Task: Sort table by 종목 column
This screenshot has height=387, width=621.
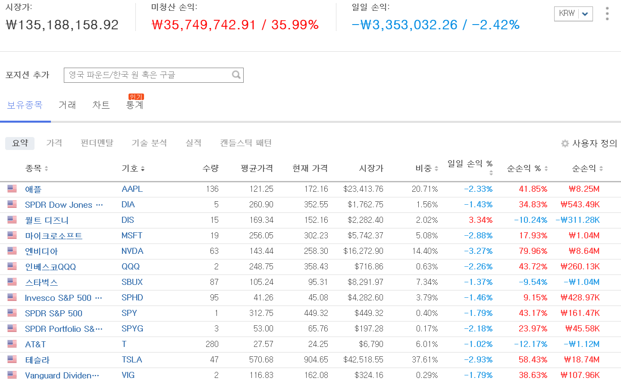Action: (x=37, y=169)
